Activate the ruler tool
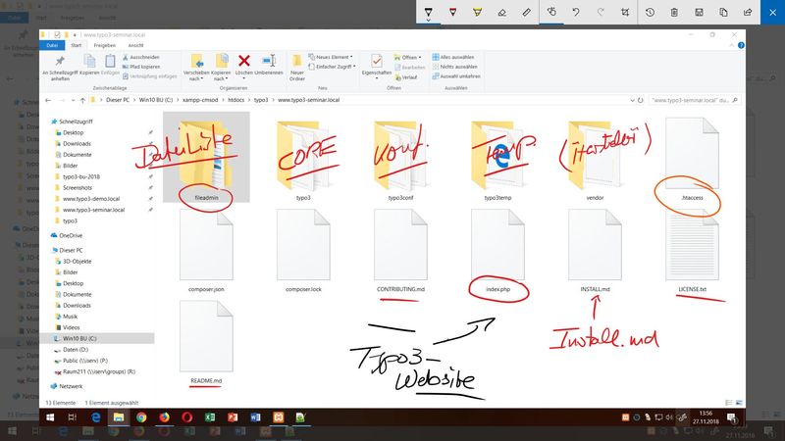Screen dimensions: 785x441 point(527,12)
